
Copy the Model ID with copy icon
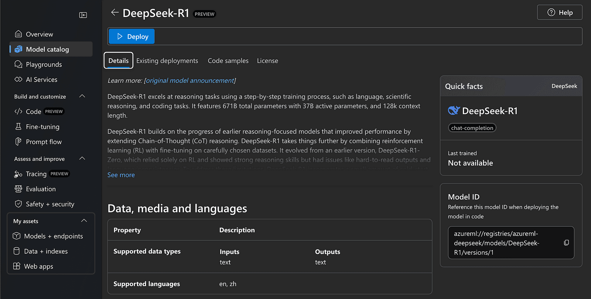(x=566, y=243)
